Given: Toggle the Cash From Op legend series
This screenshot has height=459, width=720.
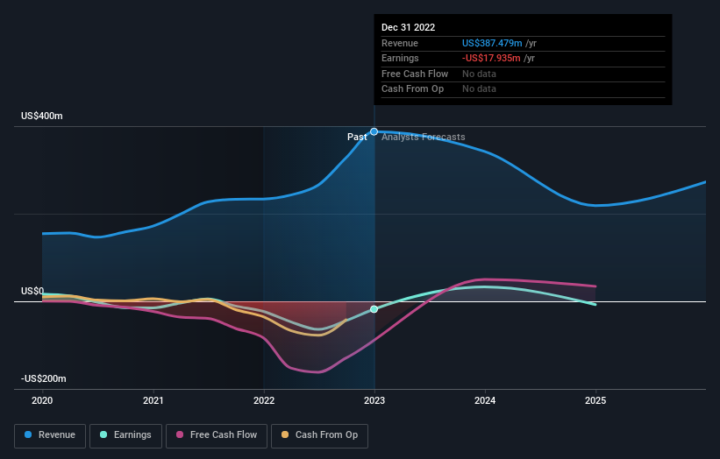Looking at the screenshot, I should click(x=319, y=435).
